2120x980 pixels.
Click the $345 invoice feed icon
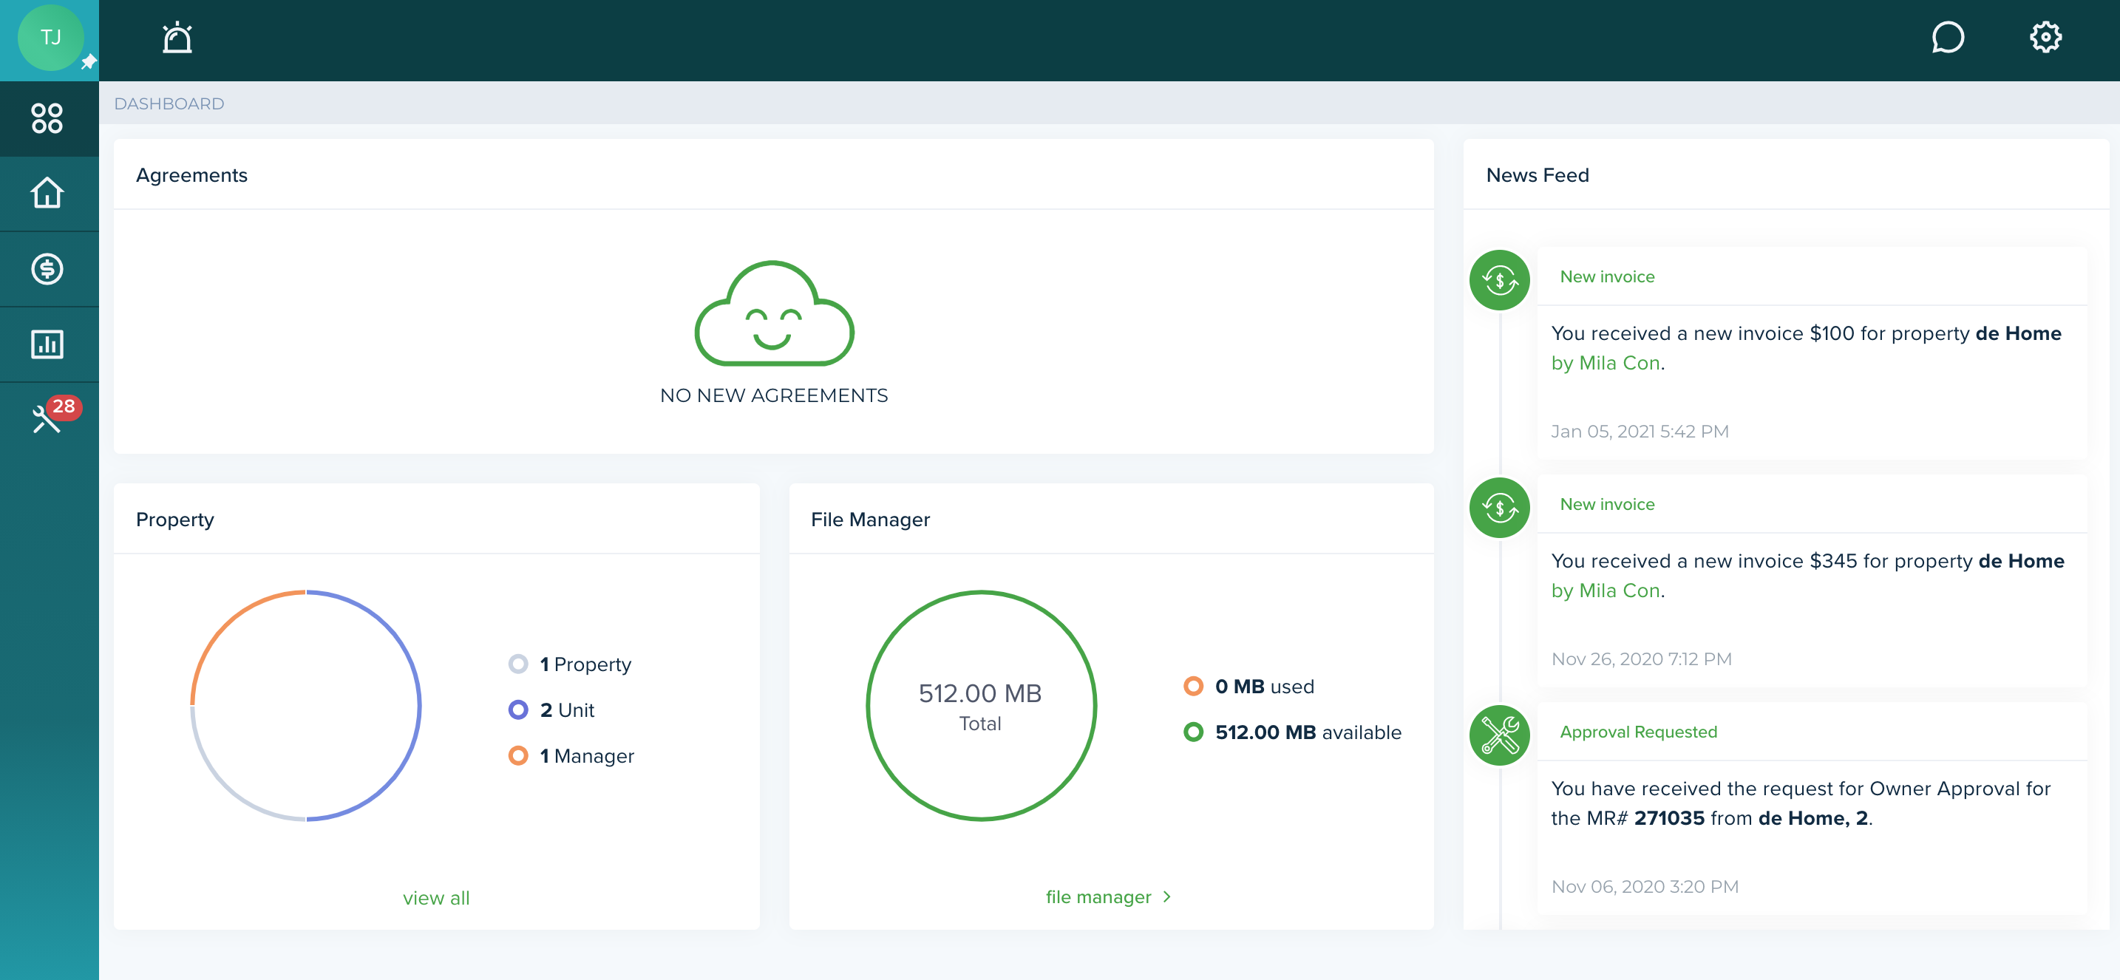pyautogui.click(x=1500, y=508)
